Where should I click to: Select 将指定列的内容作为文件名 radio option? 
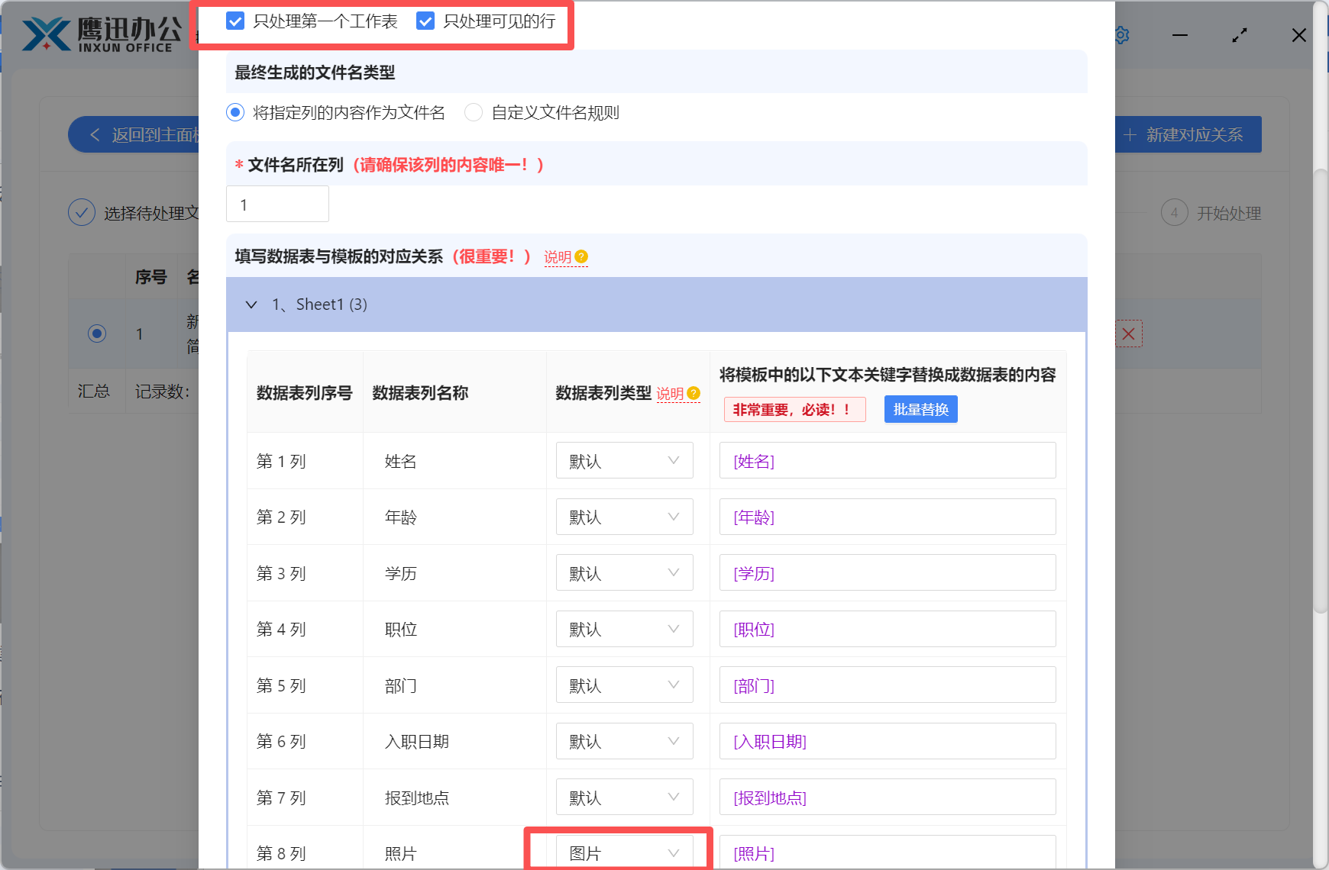(235, 113)
